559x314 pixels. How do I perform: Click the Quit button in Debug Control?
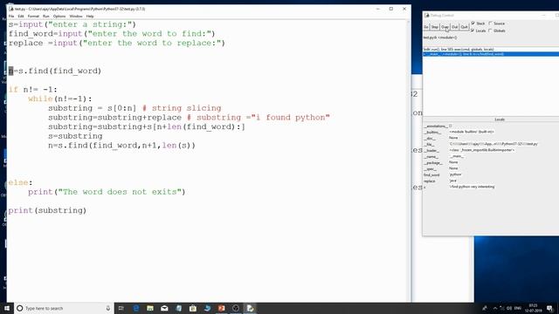464,27
